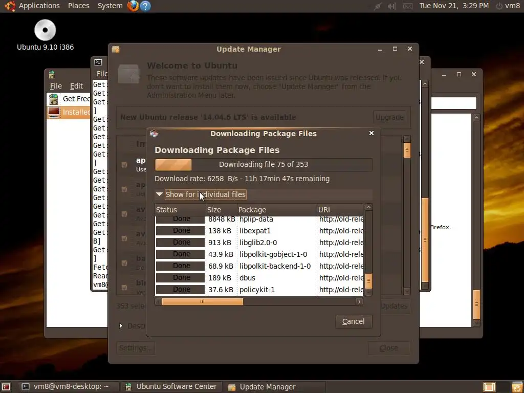Select the libpolkit-backend-1-0 package row
Viewport: 524px width, 393px height.
click(x=259, y=266)
